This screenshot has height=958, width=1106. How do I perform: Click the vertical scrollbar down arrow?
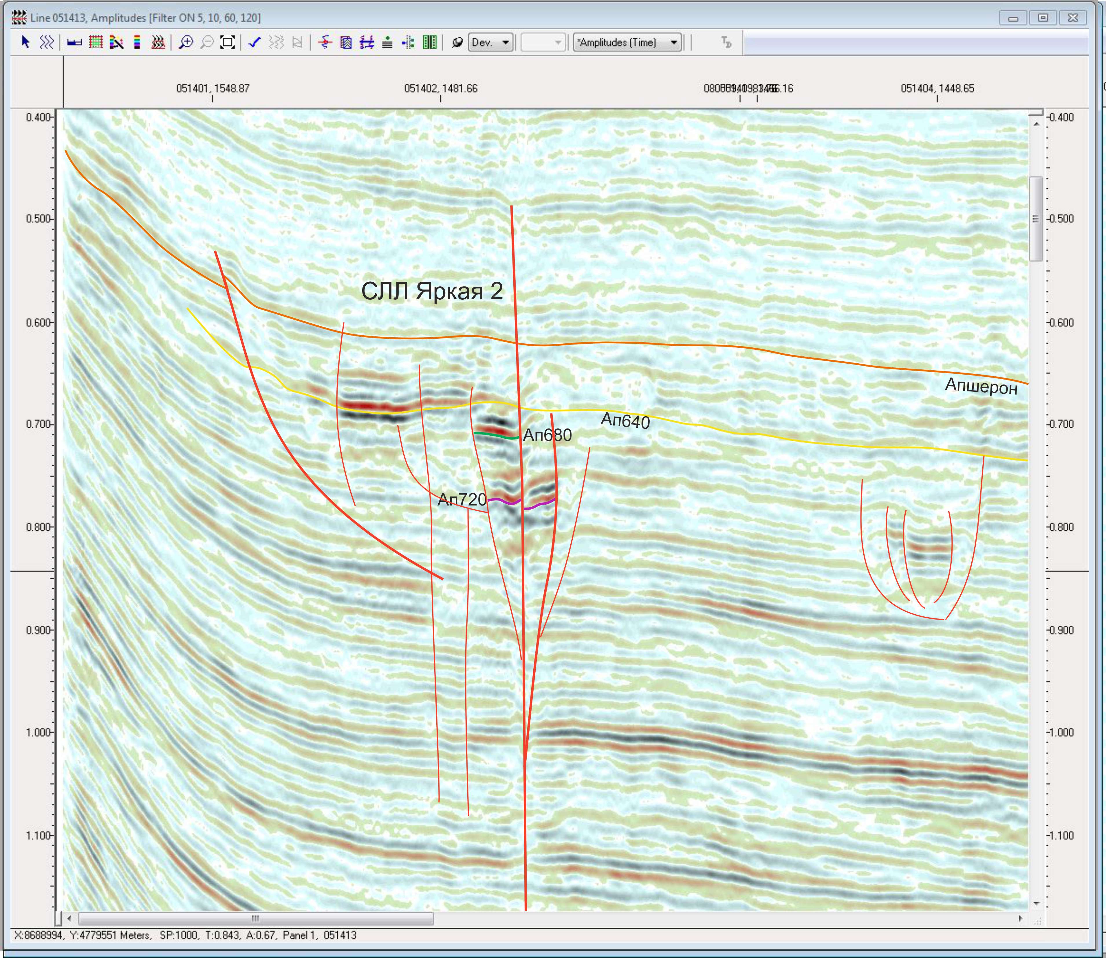(1036, 904)
